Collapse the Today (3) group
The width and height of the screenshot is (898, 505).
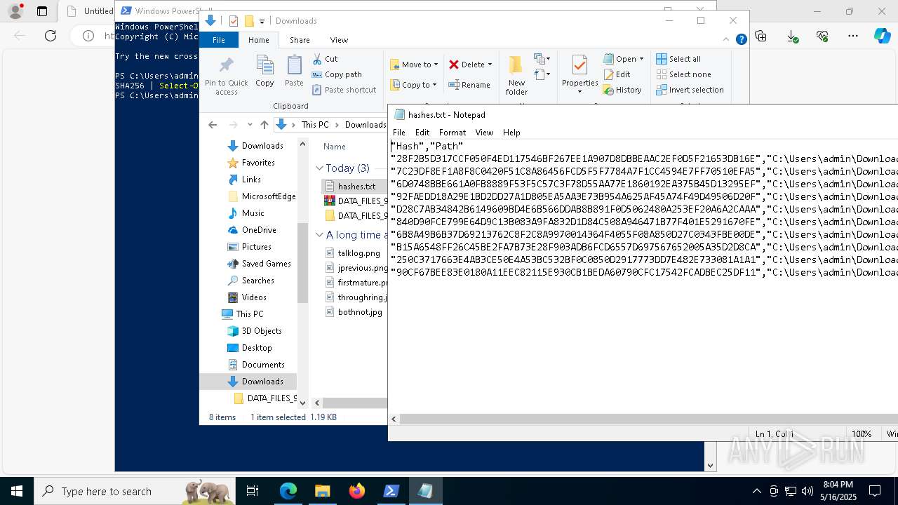click(320, 168)
